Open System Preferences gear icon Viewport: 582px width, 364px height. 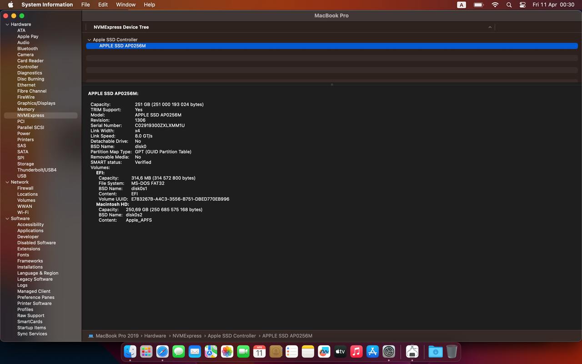(x=389, y=351)
